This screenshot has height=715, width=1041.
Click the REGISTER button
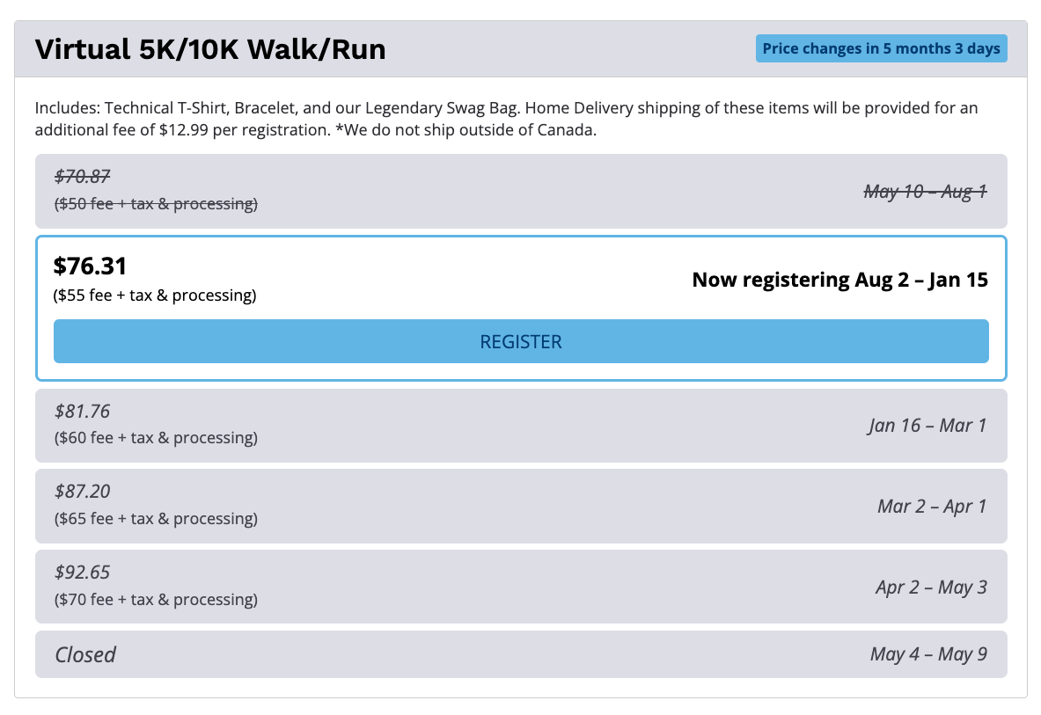coord(521,341)
